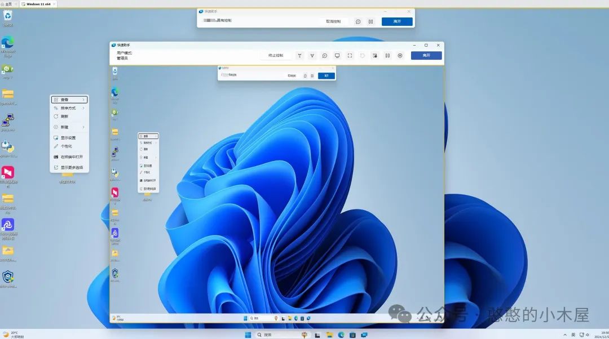Click the blue 离开 button in Quick Assist window
The image size is (609, 339).
pyautogui.click(x=426, y=56)
